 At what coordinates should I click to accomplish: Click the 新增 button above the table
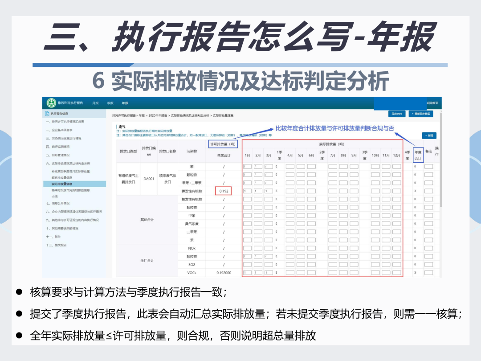click(429, 135)
